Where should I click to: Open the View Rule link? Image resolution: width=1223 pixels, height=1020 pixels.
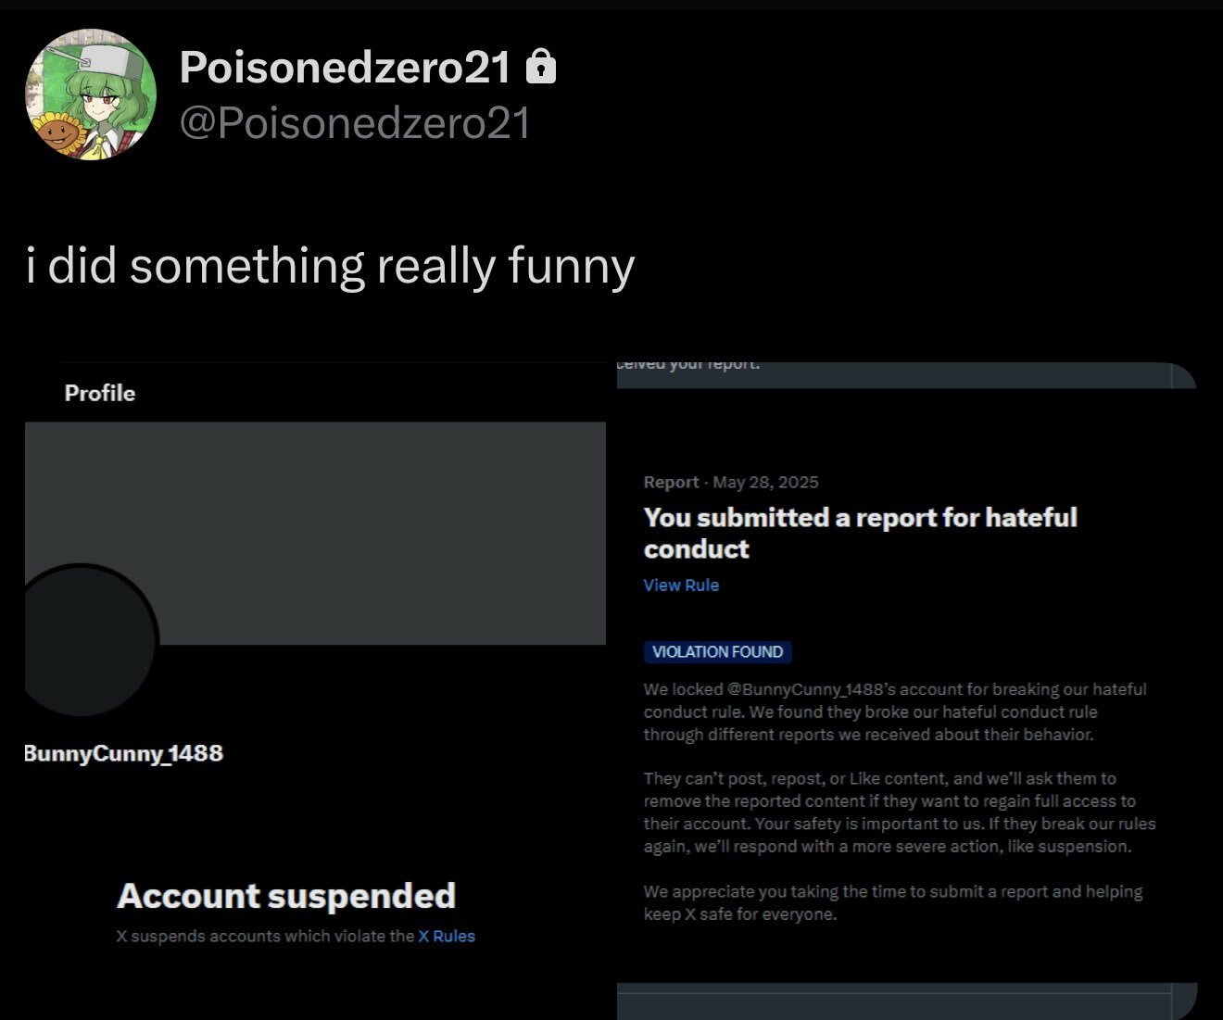[681, 585]
